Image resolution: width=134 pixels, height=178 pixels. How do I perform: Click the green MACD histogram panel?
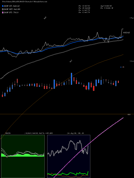click(23, 156)
